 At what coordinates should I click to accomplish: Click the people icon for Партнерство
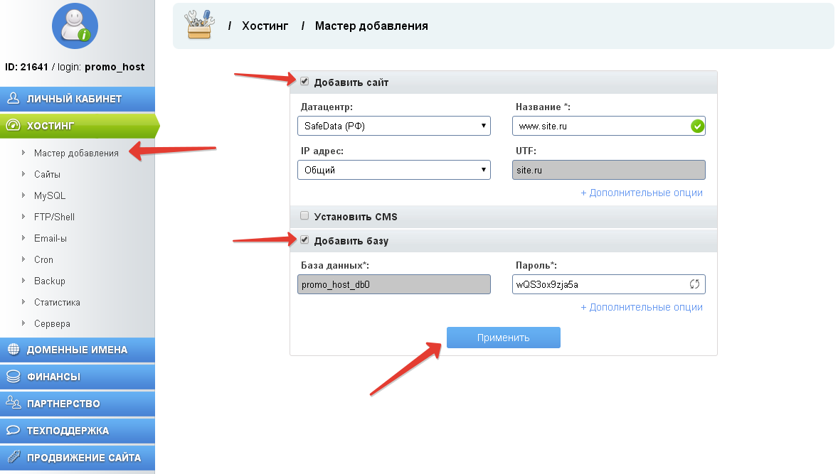coord(13,404)
